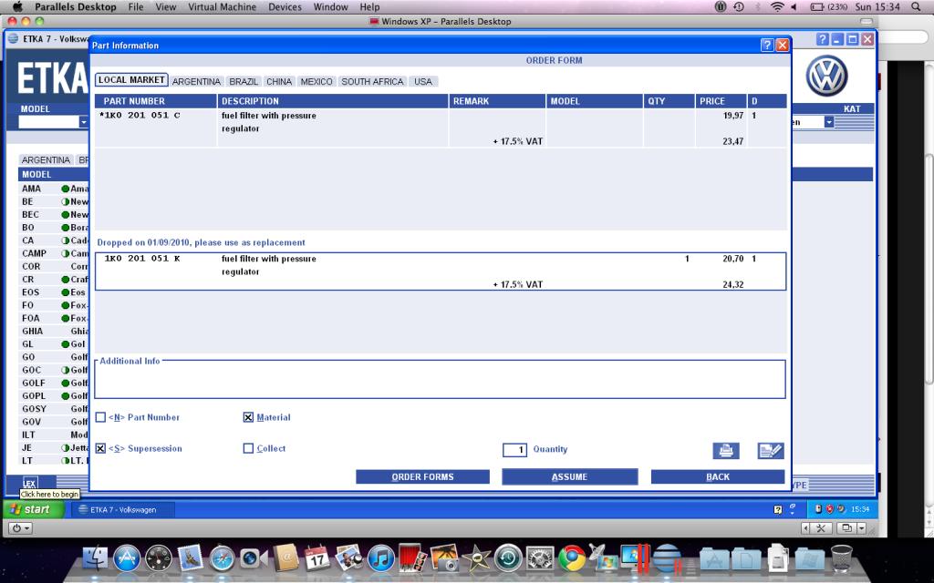Open iCal calendar showing 17 in the Dock

coord(317,558)
